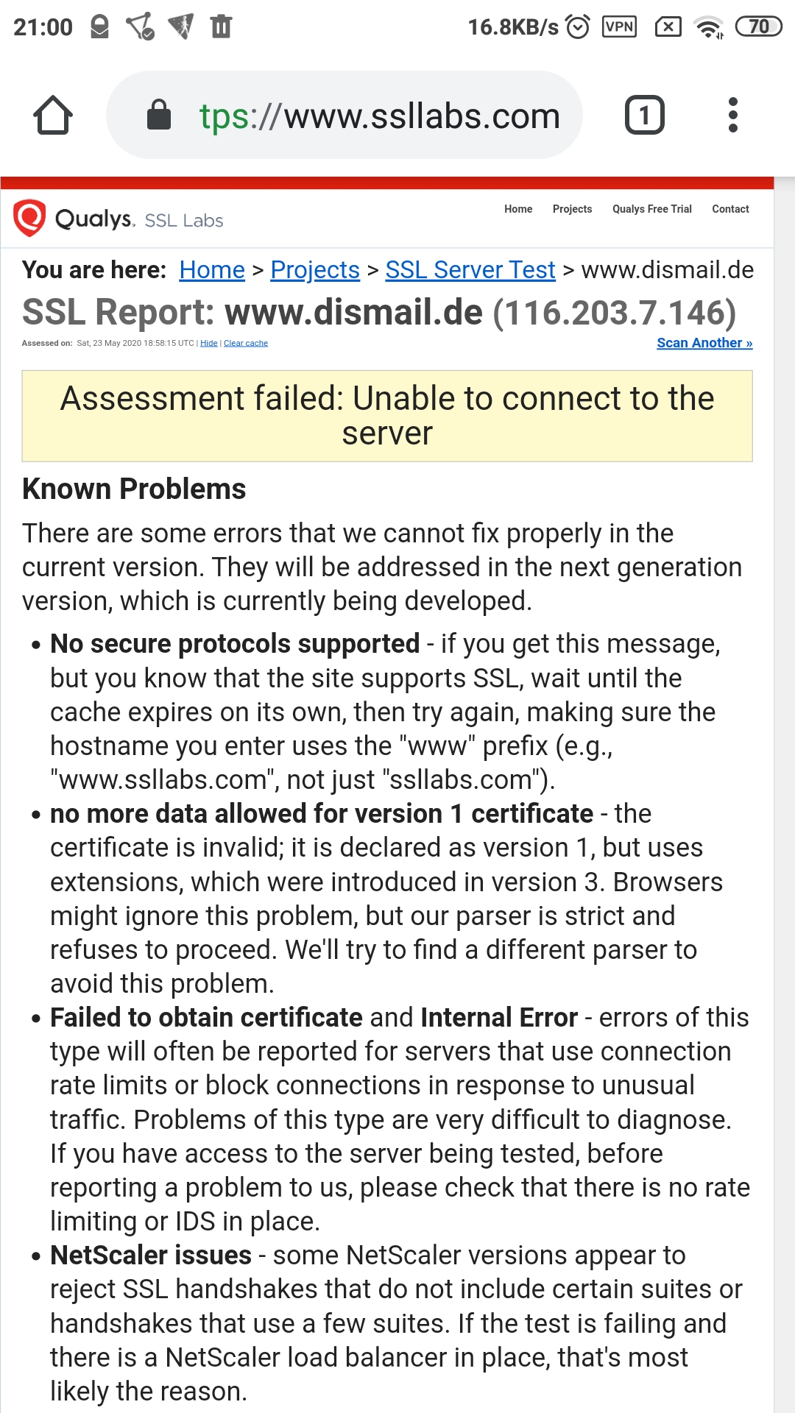Image resolution: width=795 pixels, height=1413 pixels.
Task: Follow the SSL Server Test breadcrumb
Action: pos(470,270)
